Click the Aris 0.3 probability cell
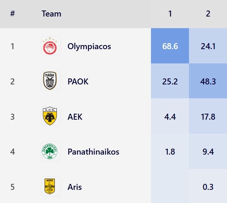Viewport: 227px width, 203px height. point(208,187)
